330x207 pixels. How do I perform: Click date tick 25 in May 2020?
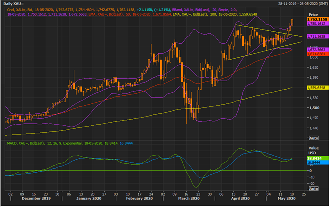pyautogui.click(x=304, y=194)
